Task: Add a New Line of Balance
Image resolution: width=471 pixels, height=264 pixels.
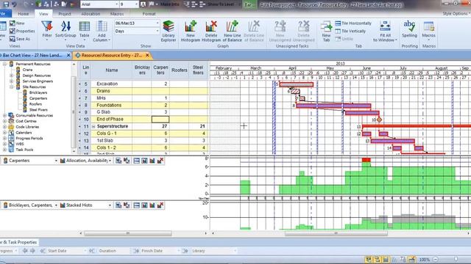Action: tap(233, 31)
